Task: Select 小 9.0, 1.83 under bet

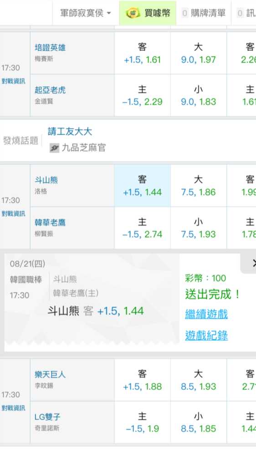Action: point(199,95)
